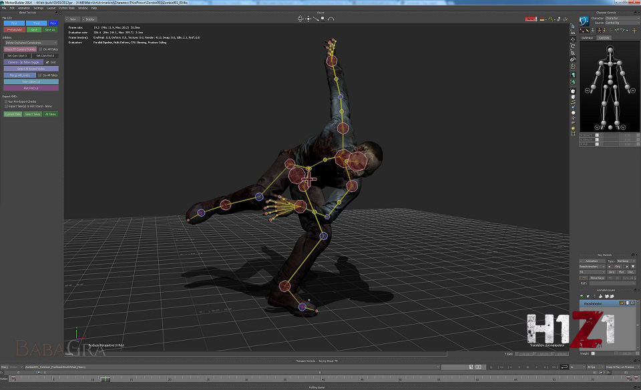Image resolution: width=641 pixels, height=390 pixels.
Task: Click the pan camera cross-arrows icon above the viewport
Action: point(308,19)
